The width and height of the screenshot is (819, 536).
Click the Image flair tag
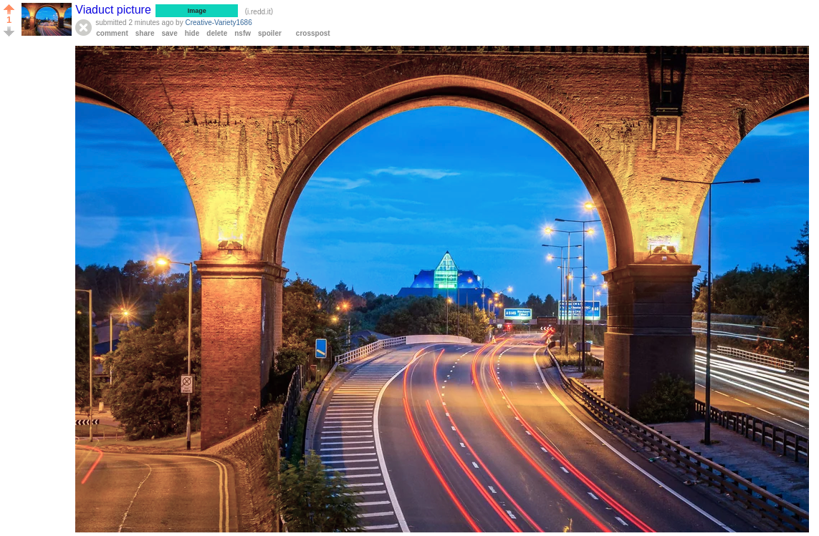click(x=196, y=11)
